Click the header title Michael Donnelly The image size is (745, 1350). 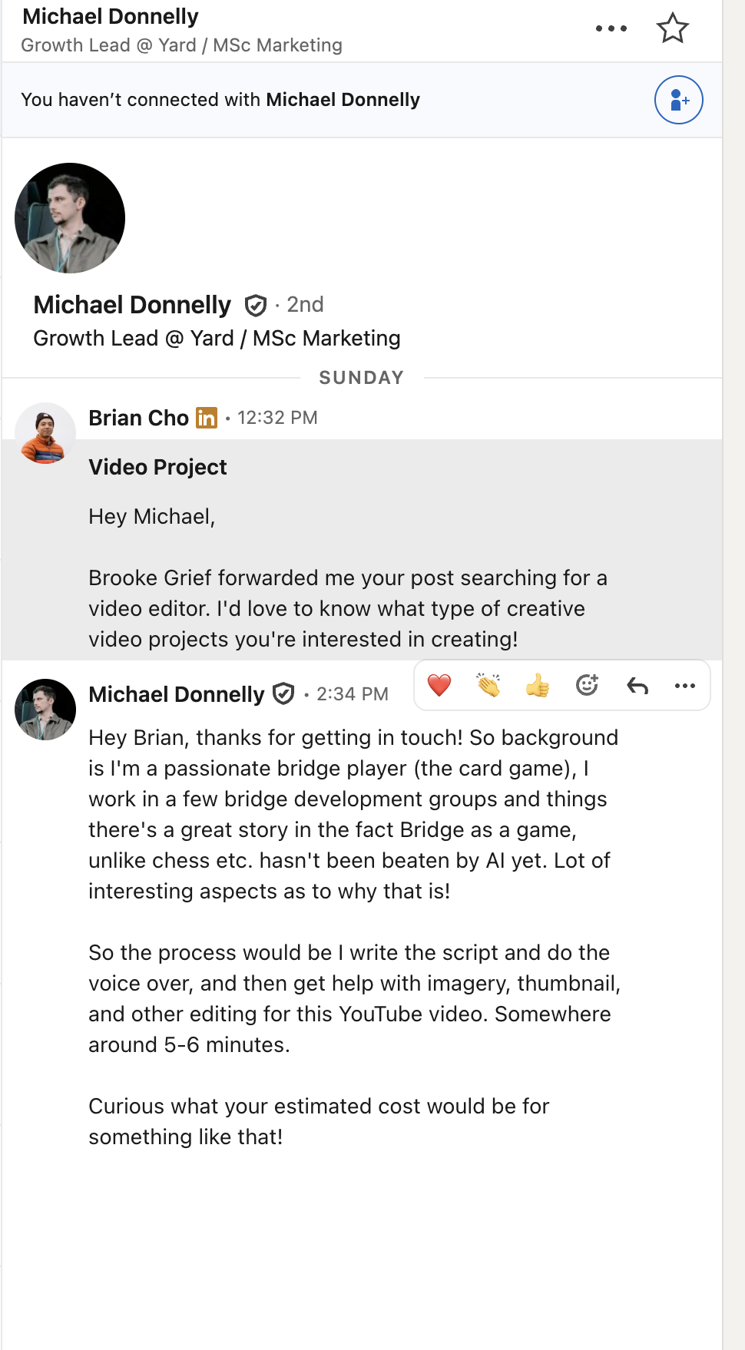click(111, 16)
